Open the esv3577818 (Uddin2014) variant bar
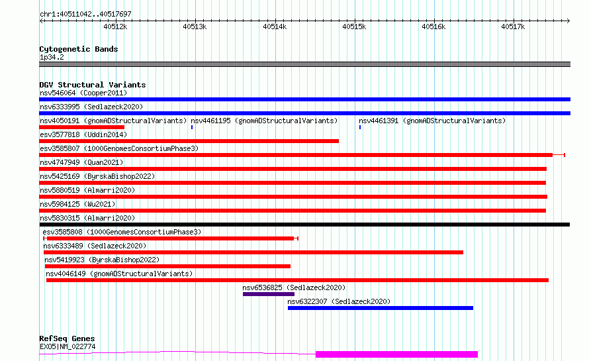Image resolution: width=589 pixels, height=361 pixels. (189, 141)
